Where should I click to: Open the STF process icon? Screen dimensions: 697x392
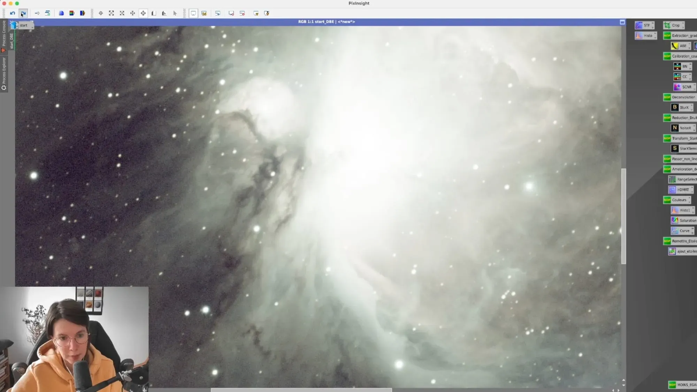tap(644, 25)
